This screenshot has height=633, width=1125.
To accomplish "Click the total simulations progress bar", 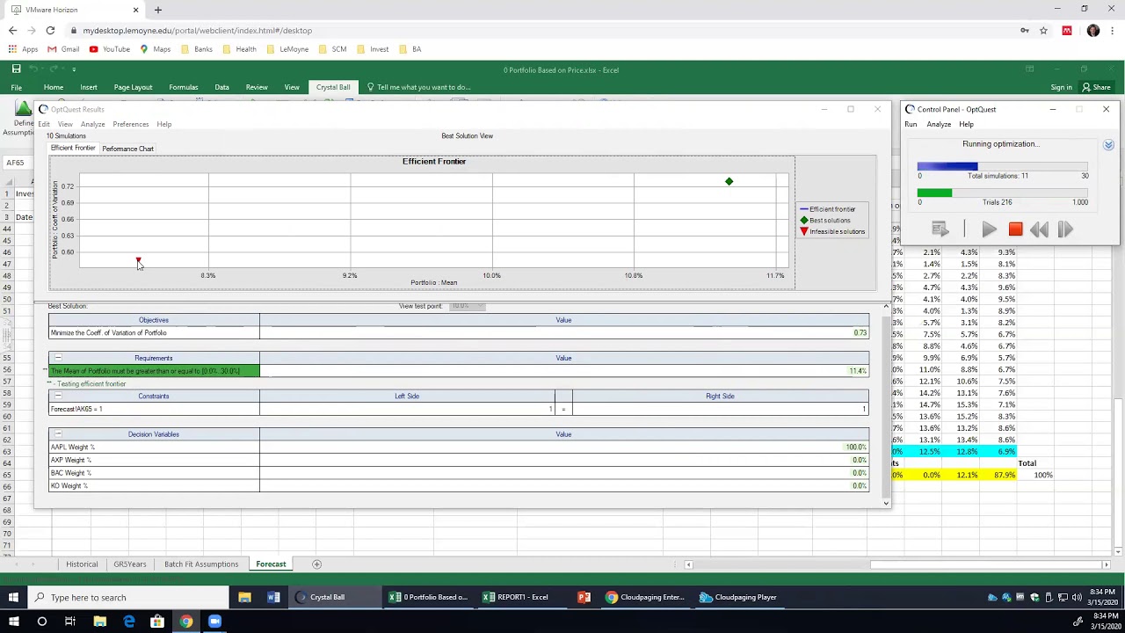I will click(x=1002, y=166).
